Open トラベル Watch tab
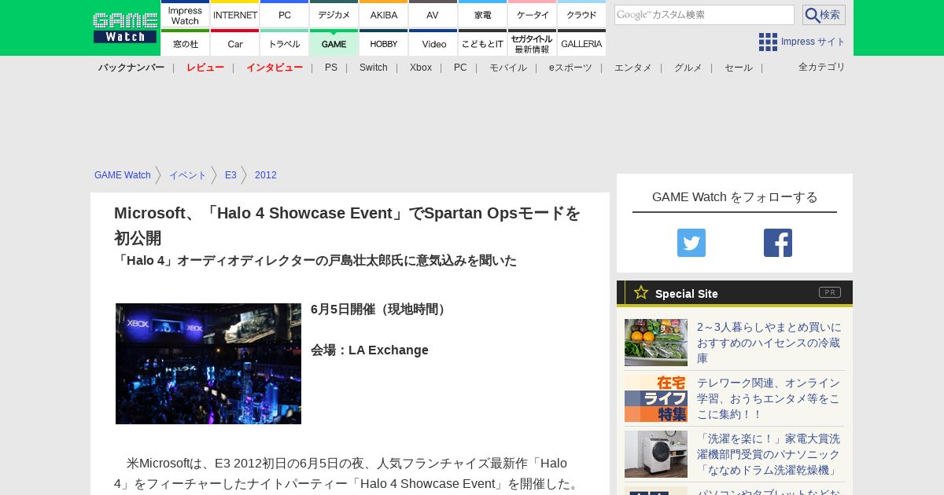 [x=285, y=42]
